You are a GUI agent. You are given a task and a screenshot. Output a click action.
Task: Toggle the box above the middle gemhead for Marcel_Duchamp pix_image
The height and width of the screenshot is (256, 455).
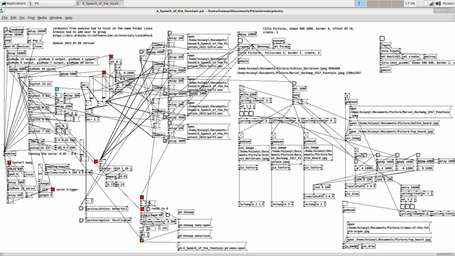click(274, 135)
